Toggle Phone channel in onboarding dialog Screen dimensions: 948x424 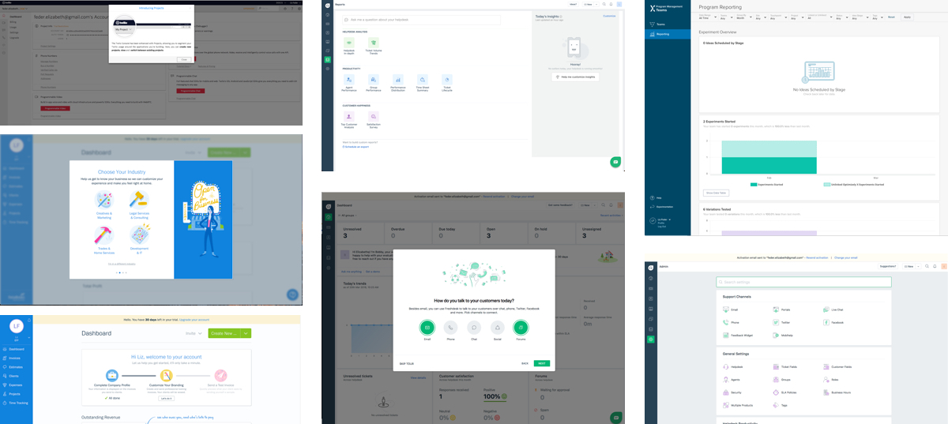tap(450, 327)
